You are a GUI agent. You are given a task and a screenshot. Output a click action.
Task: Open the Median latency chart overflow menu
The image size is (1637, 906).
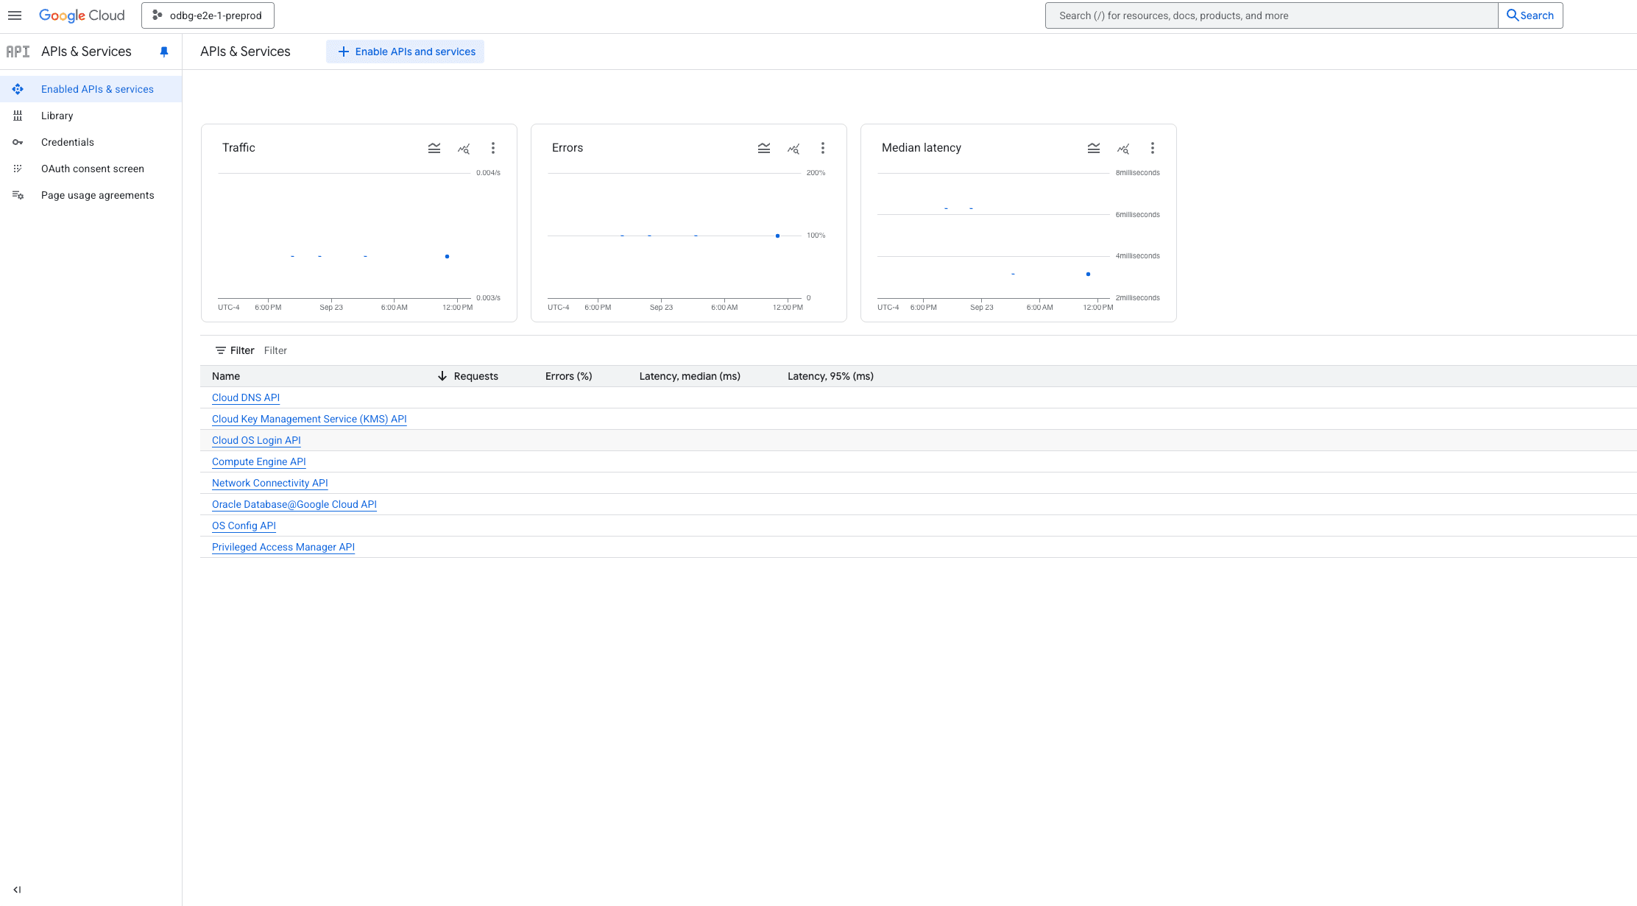click(1153, 148)
